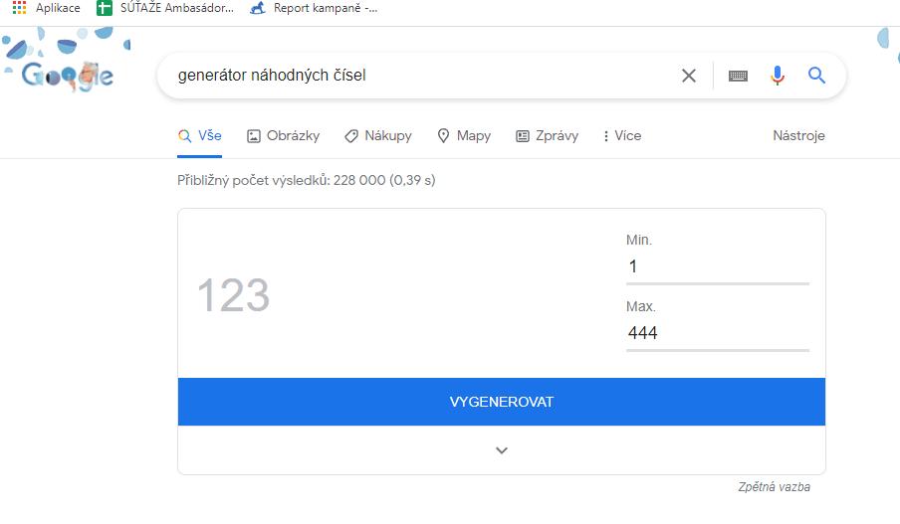Viewport: 900px width, 524px height.
Task: Clear the search box with X icon
Action: [x=688, y=76]
